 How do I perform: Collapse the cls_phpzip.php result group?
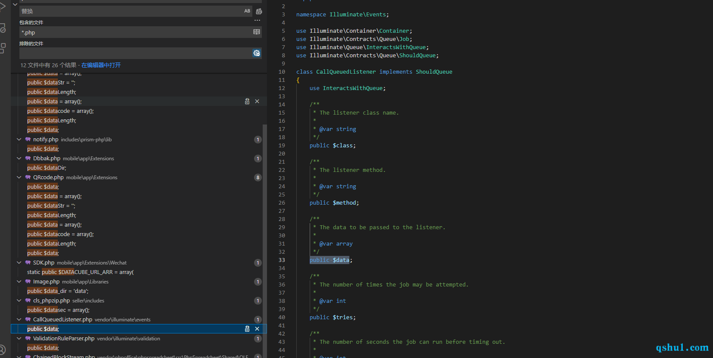[19, 301]
